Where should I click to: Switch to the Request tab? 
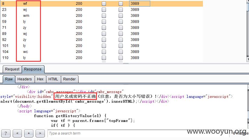(12, 69)
